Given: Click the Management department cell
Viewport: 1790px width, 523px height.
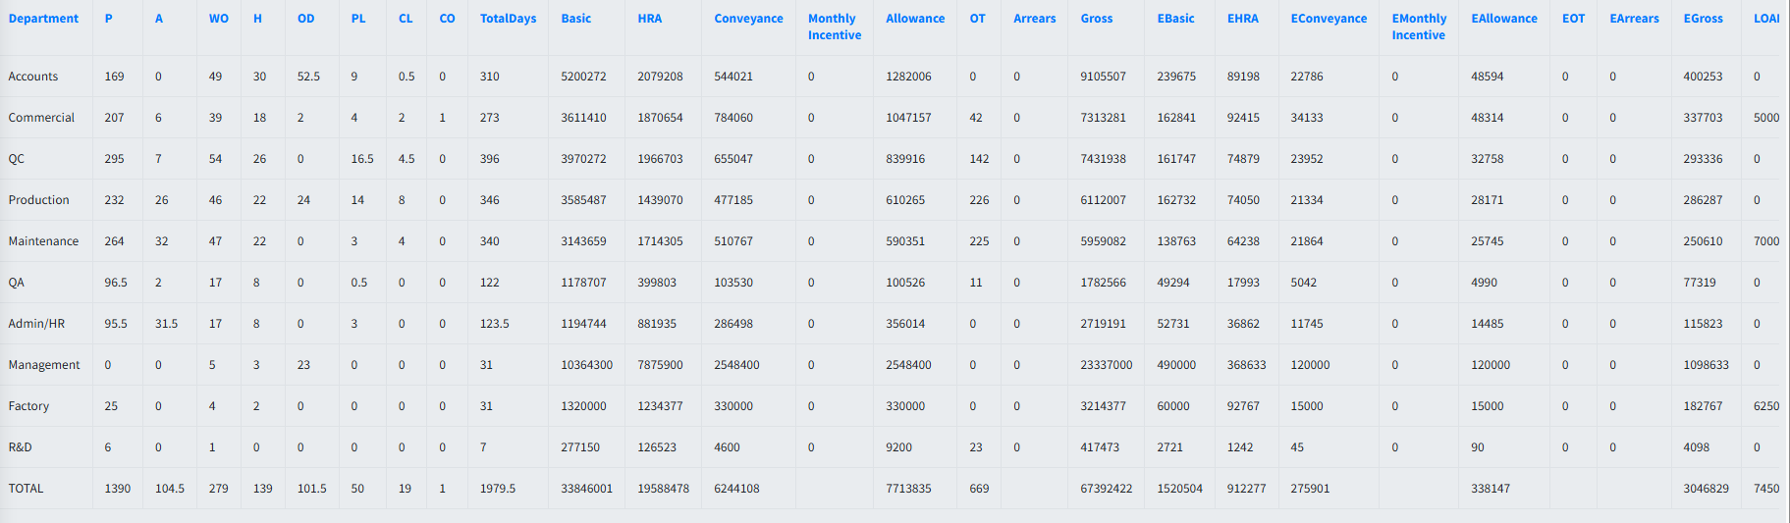Looking at the screenshot, I should click(44, 365).
